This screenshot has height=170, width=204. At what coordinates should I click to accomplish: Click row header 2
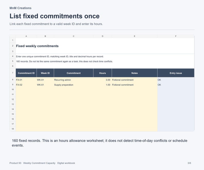13,46
